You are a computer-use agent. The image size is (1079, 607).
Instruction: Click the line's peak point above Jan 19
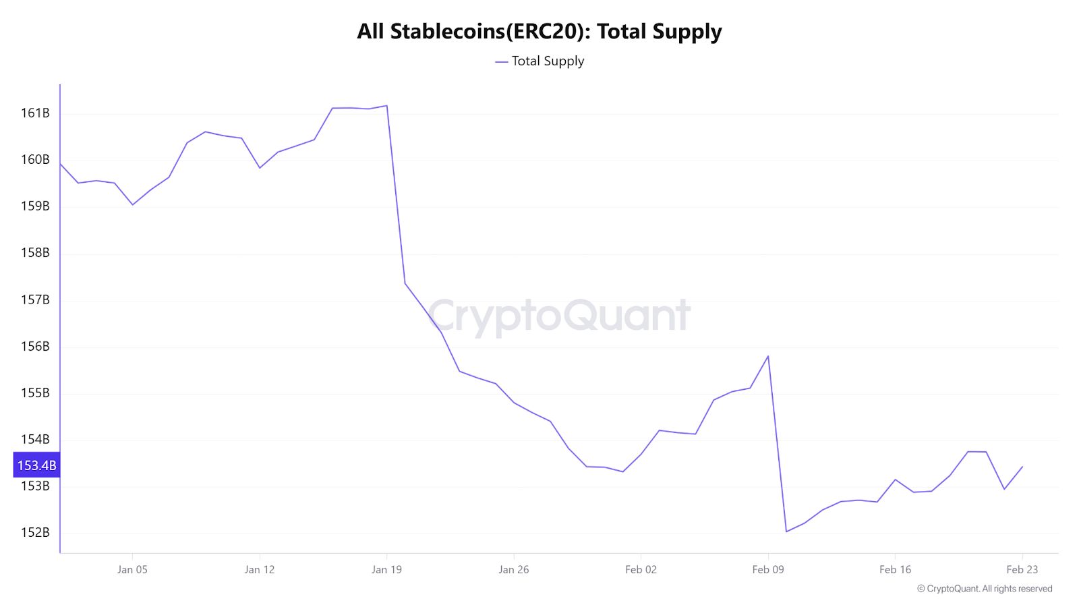[386, 106]
